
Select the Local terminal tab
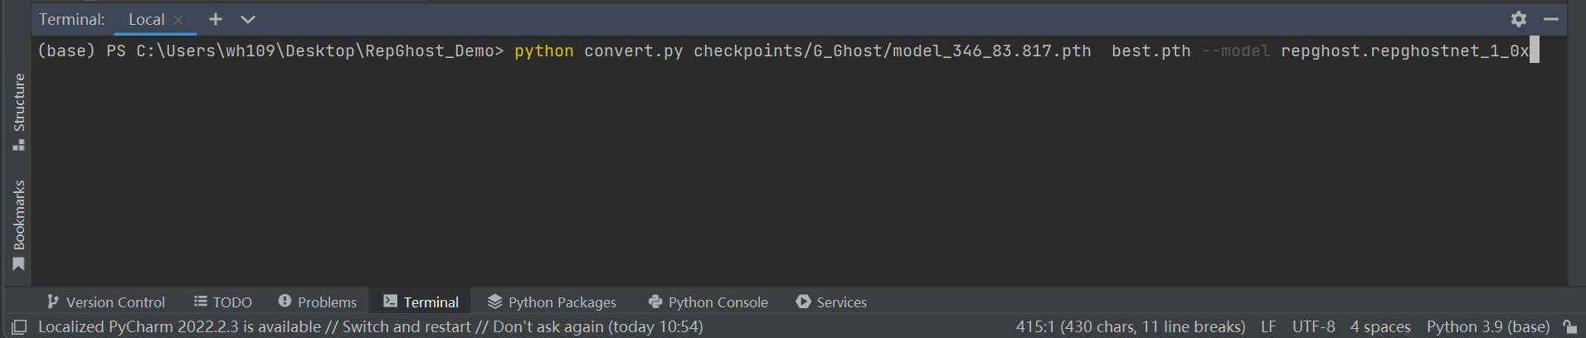pyautogui.click(x=147, y=19)
